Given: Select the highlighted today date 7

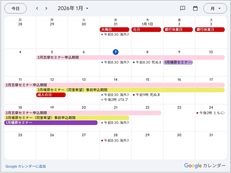Looking at the screenshot, I should point(115,52).
